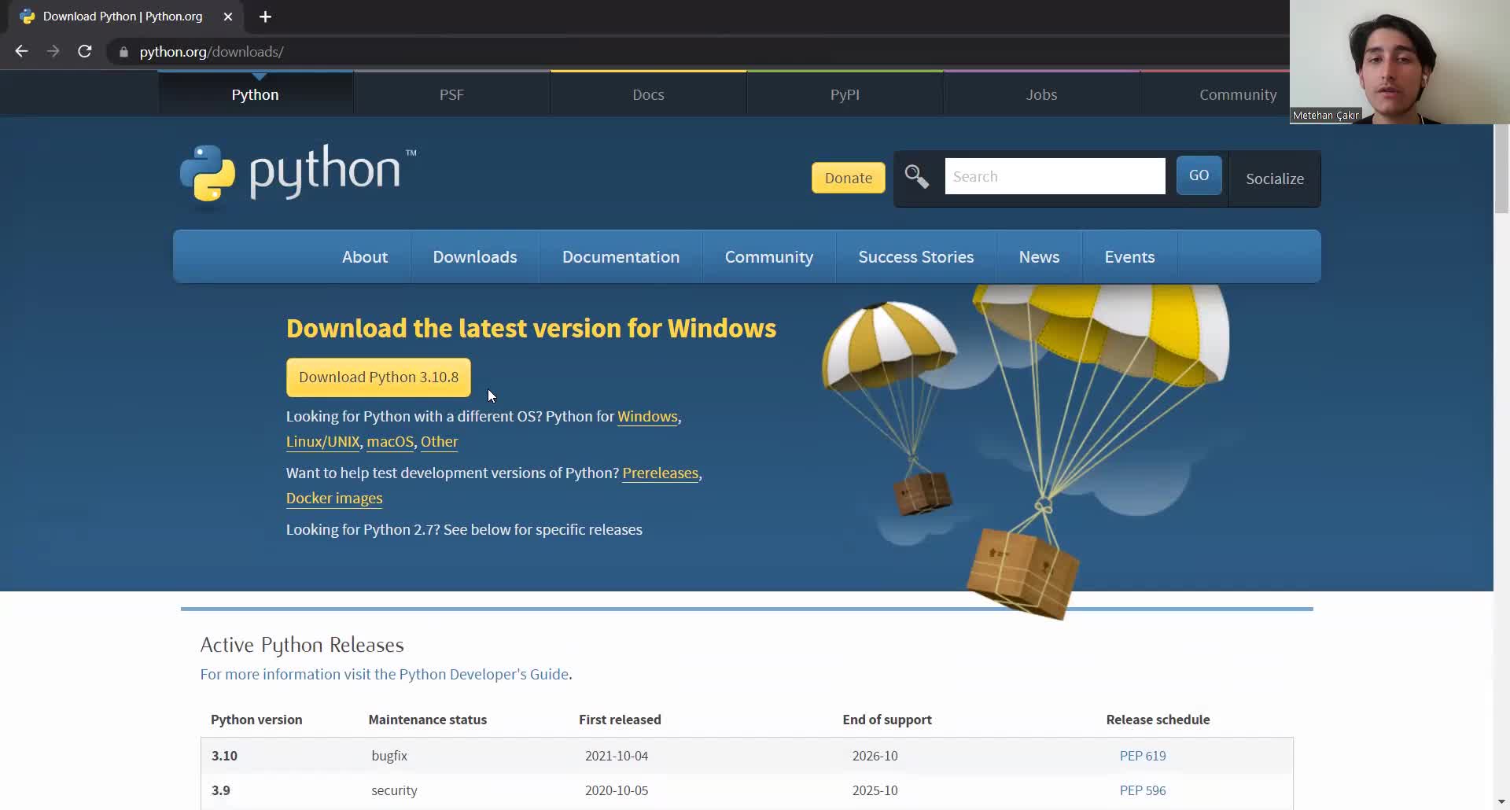Click the address bar URL
The height and width of the screenshot is (810, 1510).
tap(212, 52)
